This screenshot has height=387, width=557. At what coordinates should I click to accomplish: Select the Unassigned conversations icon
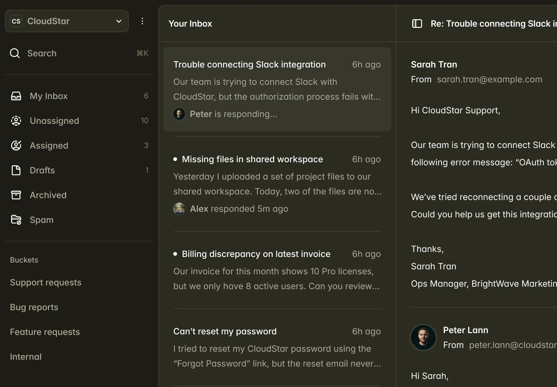click(16, 121)
